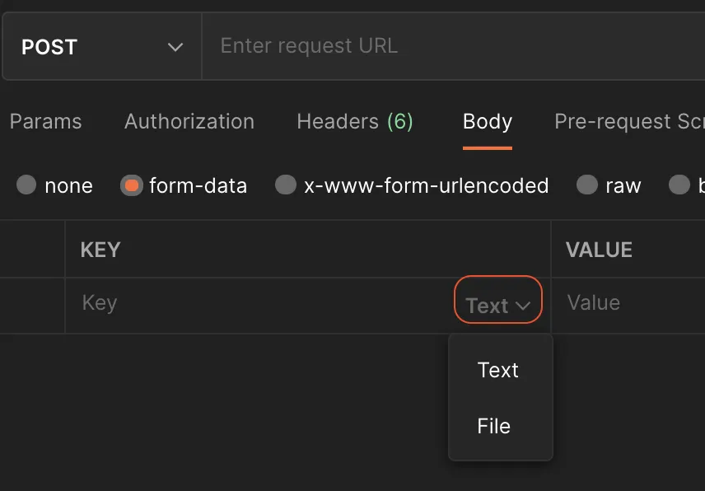The width and height of the screenshot is (705, 491).
Task: Click the KEY column header
Action: 100,250
